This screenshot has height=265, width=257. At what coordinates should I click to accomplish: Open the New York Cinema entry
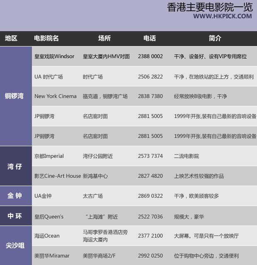coord(56,96)
